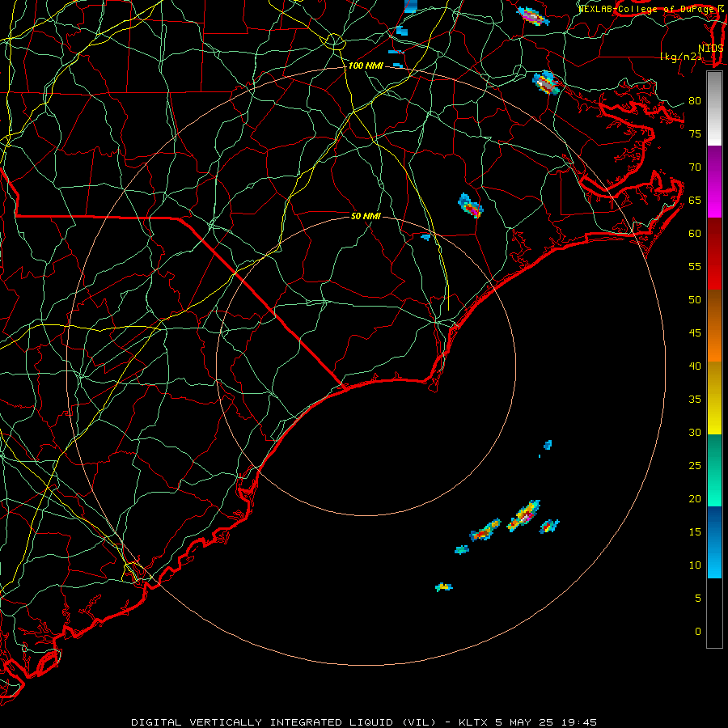
Task: Click the "[kg/m2]" units label
Action: (x=680, y=57)
